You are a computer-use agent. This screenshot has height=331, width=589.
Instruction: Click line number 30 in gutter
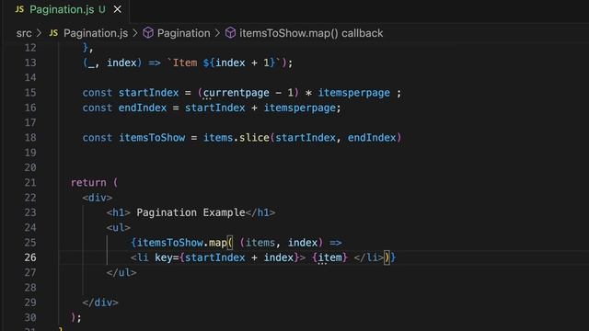pyautogui.click(x=30, y=317)
